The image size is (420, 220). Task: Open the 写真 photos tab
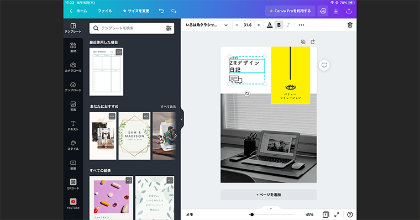click(x=73, y=106)
